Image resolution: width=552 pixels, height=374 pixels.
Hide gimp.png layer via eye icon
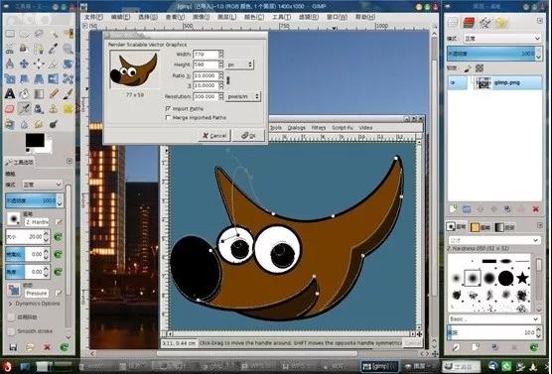(x=453, y=83)
